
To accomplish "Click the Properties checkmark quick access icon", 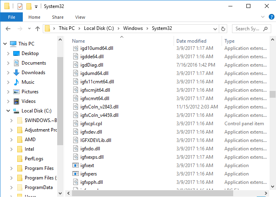I will click(20, 6).
